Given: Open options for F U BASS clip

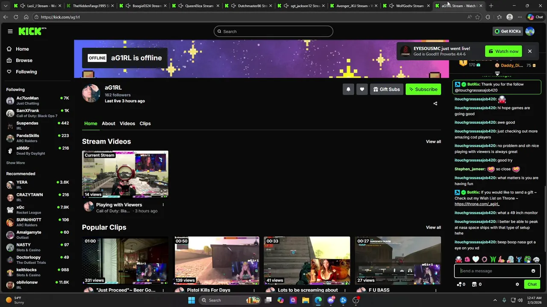Looking at the screenshot, I should tap(435, 290).
